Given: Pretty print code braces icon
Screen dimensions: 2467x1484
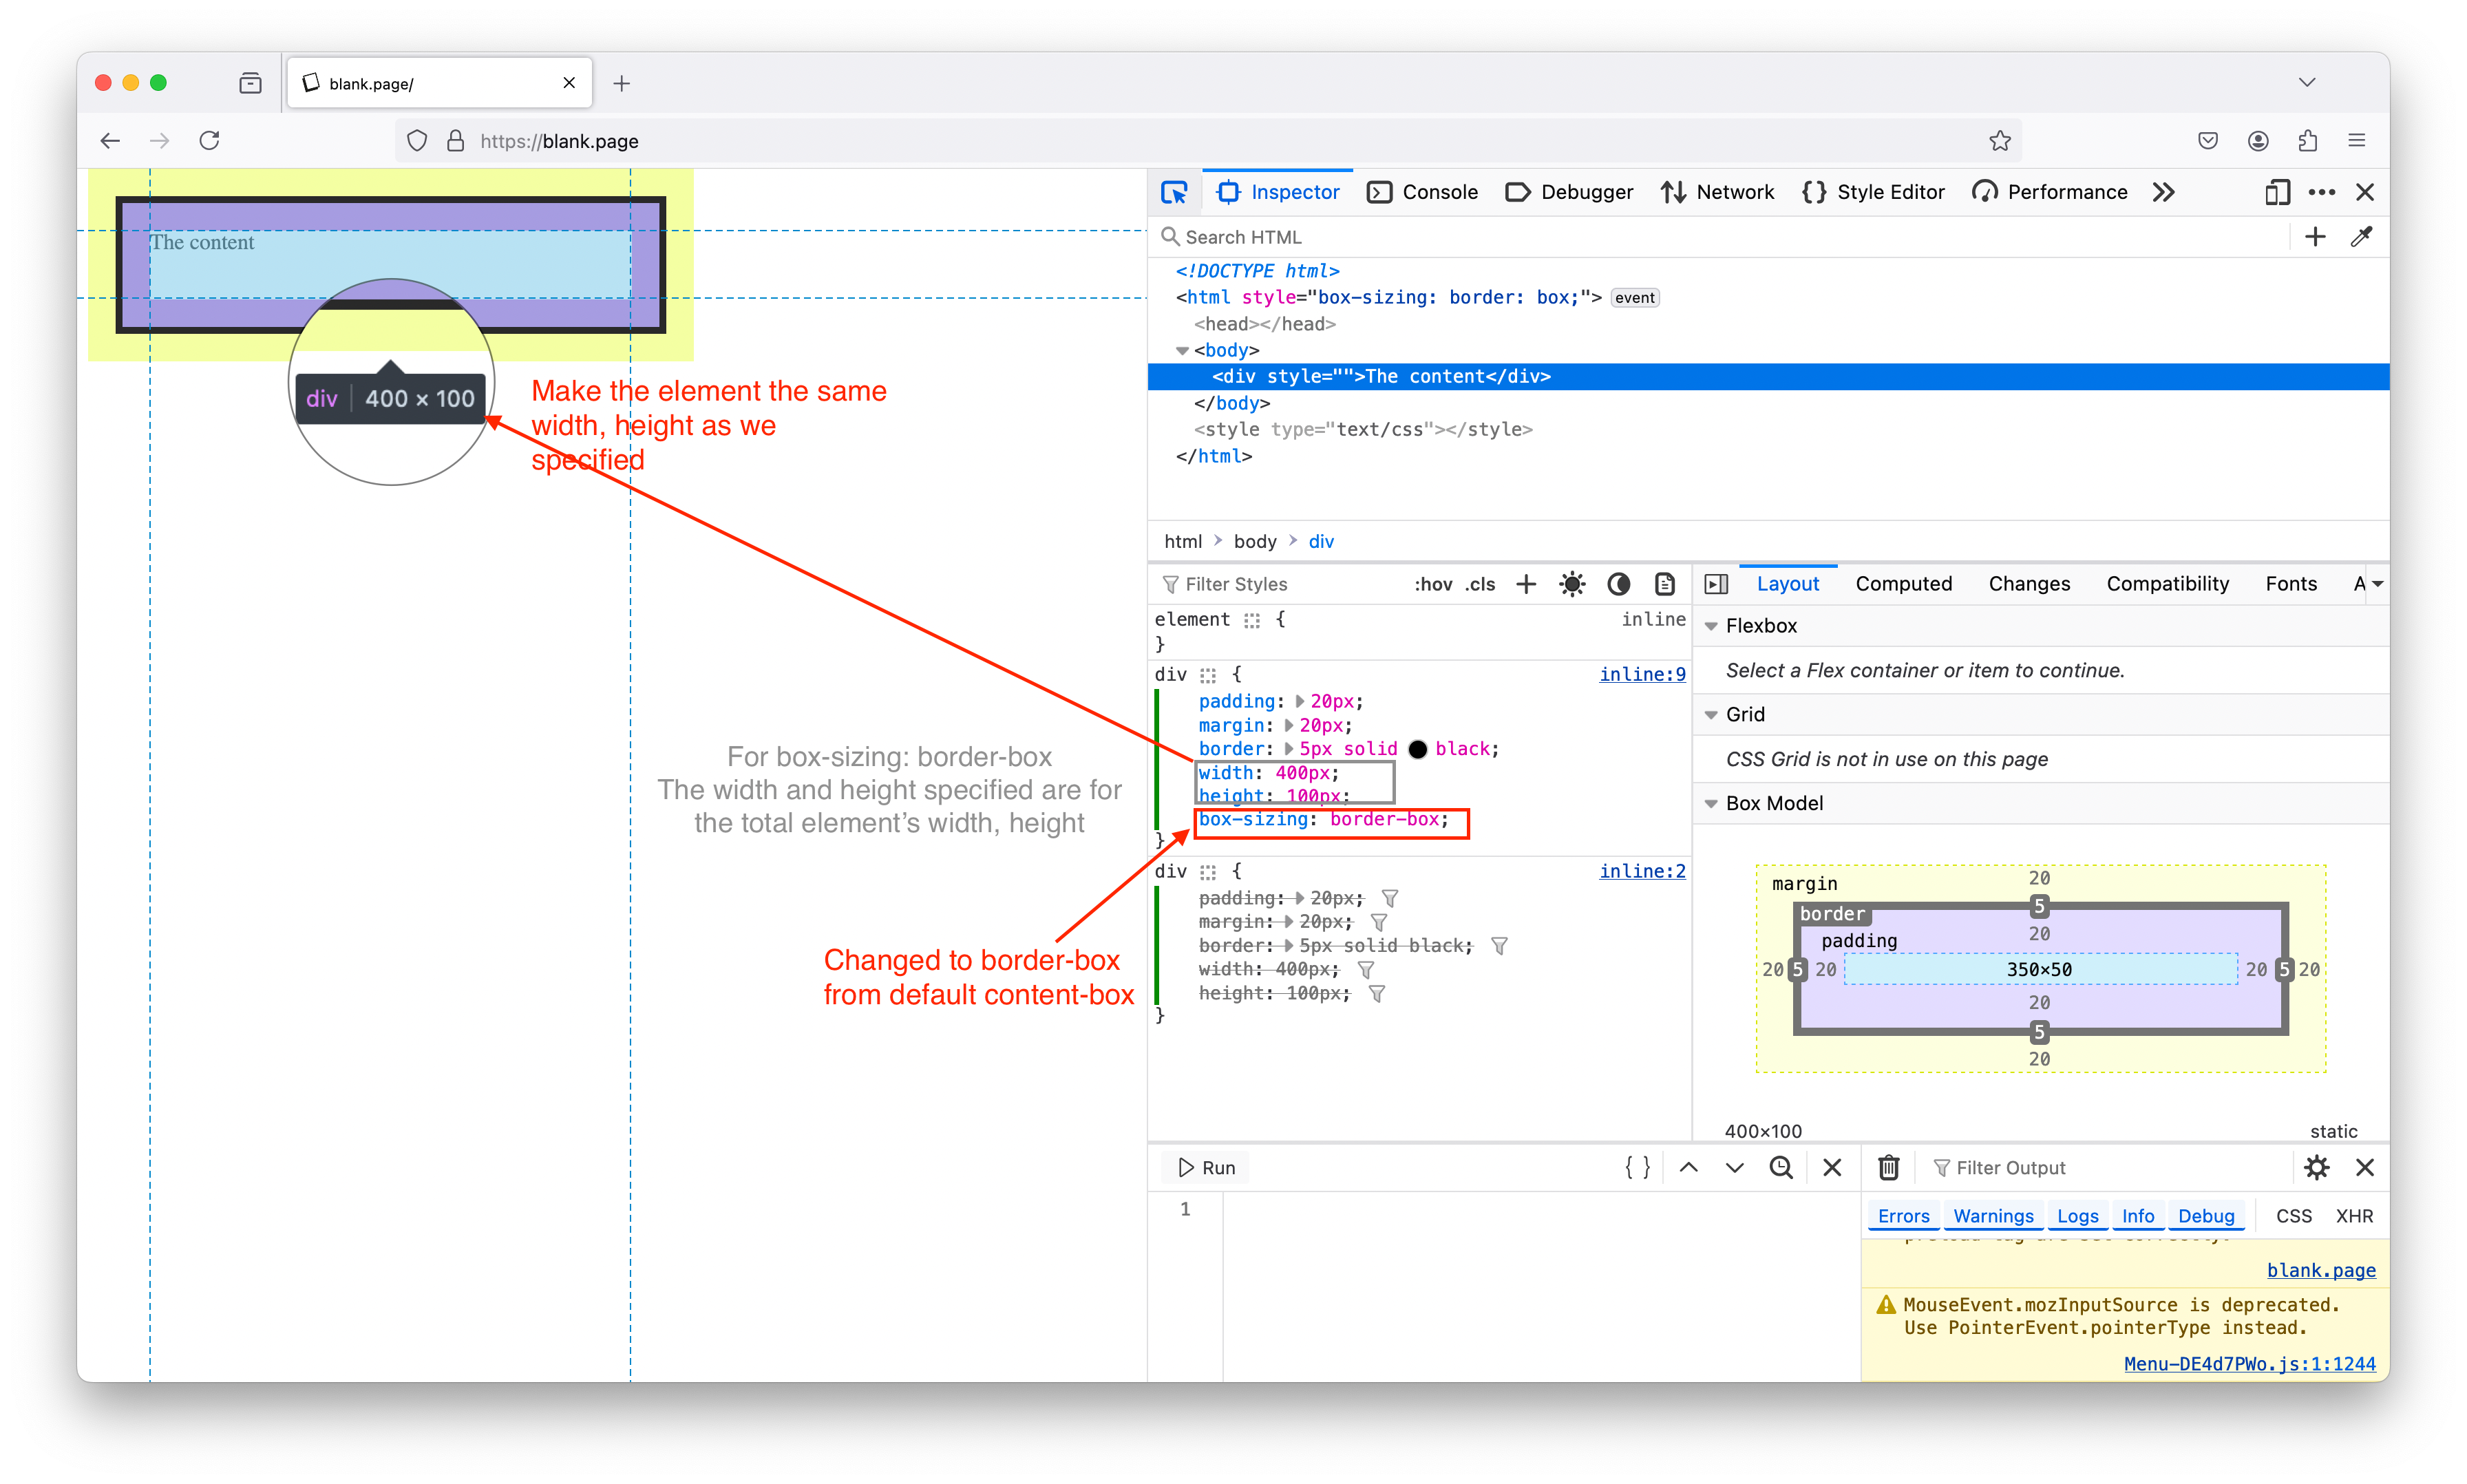Looking at the screenshot, I should 1637,1168.
